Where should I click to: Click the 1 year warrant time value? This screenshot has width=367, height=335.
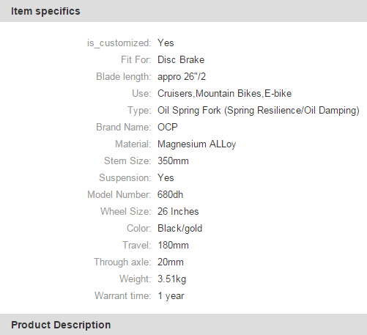171,296
